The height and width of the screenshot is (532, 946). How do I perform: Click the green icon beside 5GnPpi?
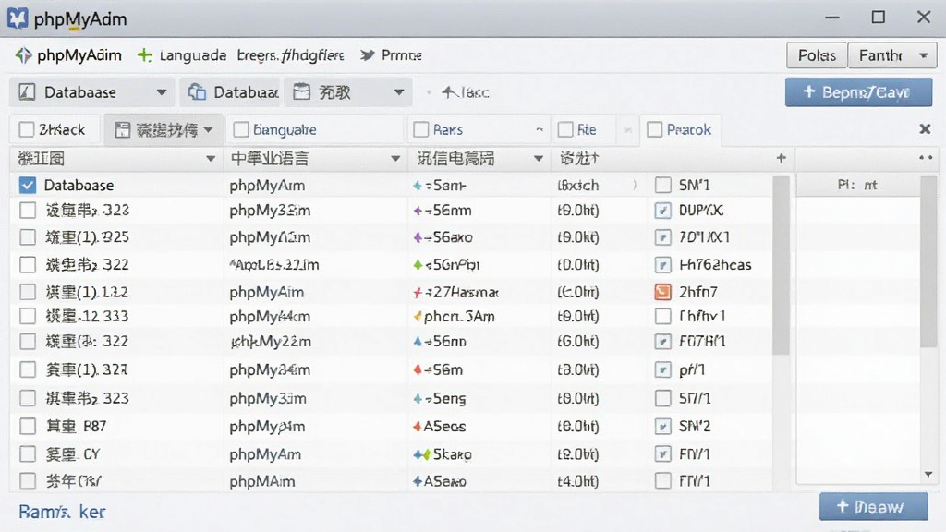coord(418,265)
